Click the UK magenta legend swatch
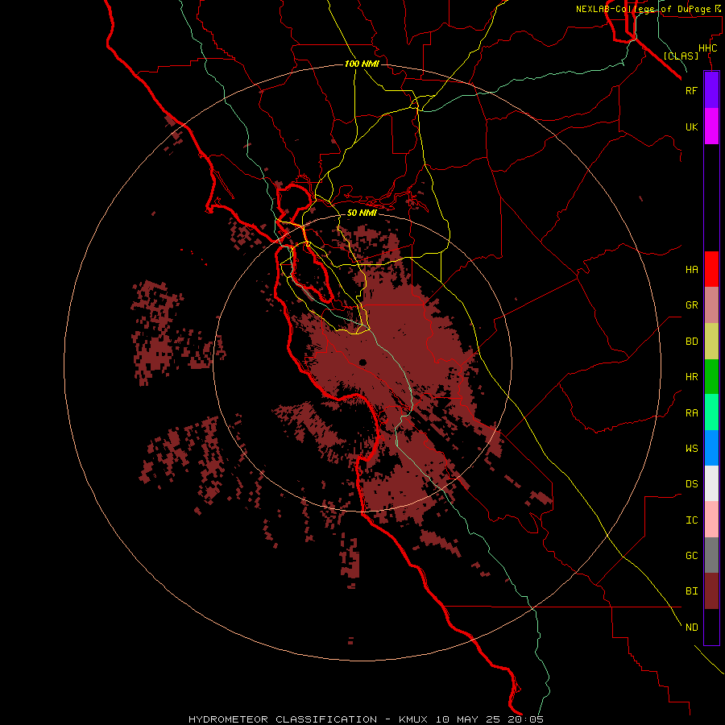The height and width of the screenshot is (725, 725). 711,126
